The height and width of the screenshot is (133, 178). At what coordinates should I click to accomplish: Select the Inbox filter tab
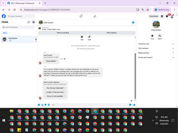pos(5,33)
